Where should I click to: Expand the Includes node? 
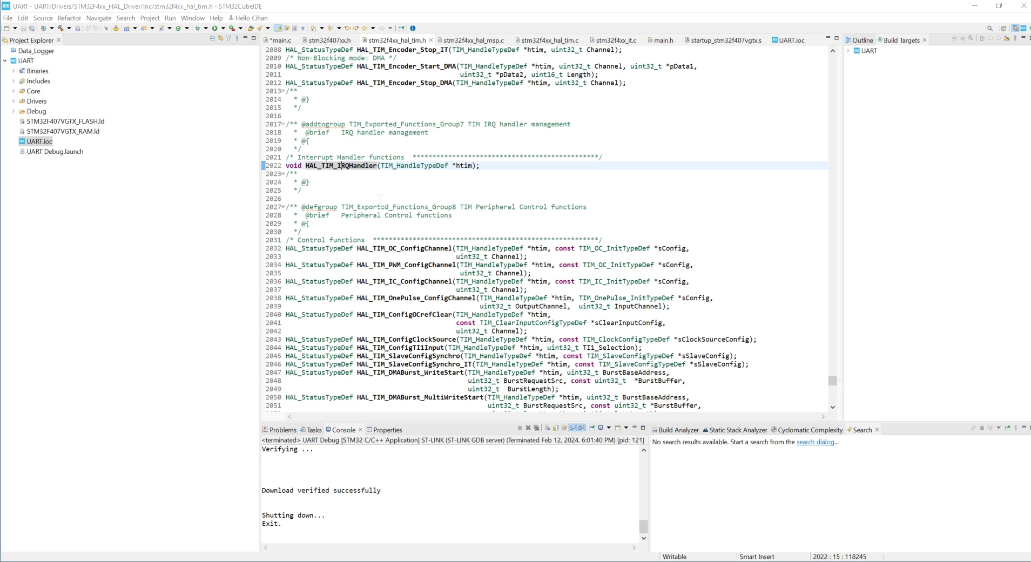tap(14, 81)
